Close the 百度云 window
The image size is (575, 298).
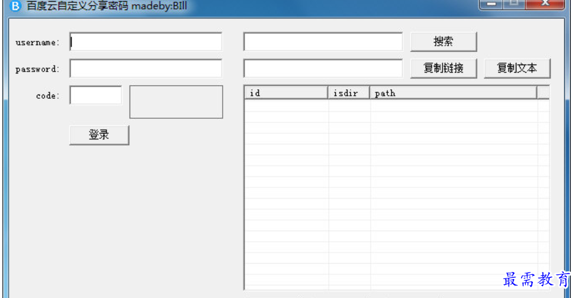coord(545,4)
